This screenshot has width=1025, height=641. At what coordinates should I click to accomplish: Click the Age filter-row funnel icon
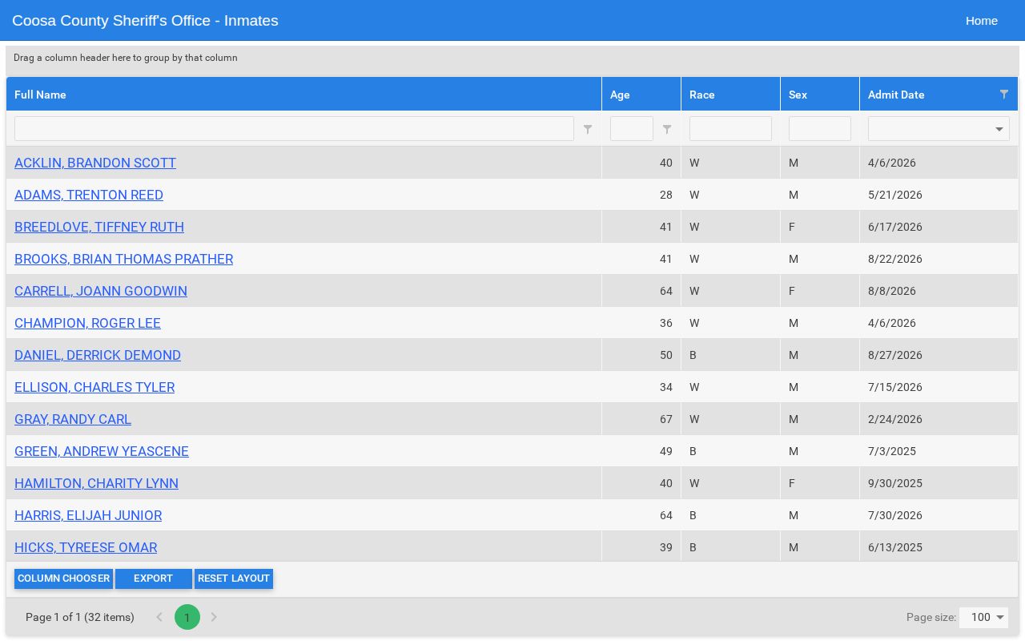coord(667,129)
